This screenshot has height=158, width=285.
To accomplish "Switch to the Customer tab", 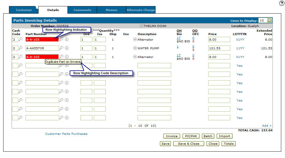I will [24, 10].
